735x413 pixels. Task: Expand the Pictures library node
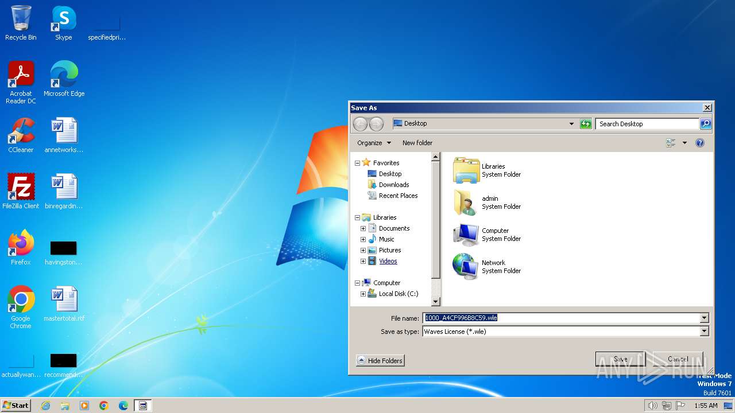click(363, 250)
